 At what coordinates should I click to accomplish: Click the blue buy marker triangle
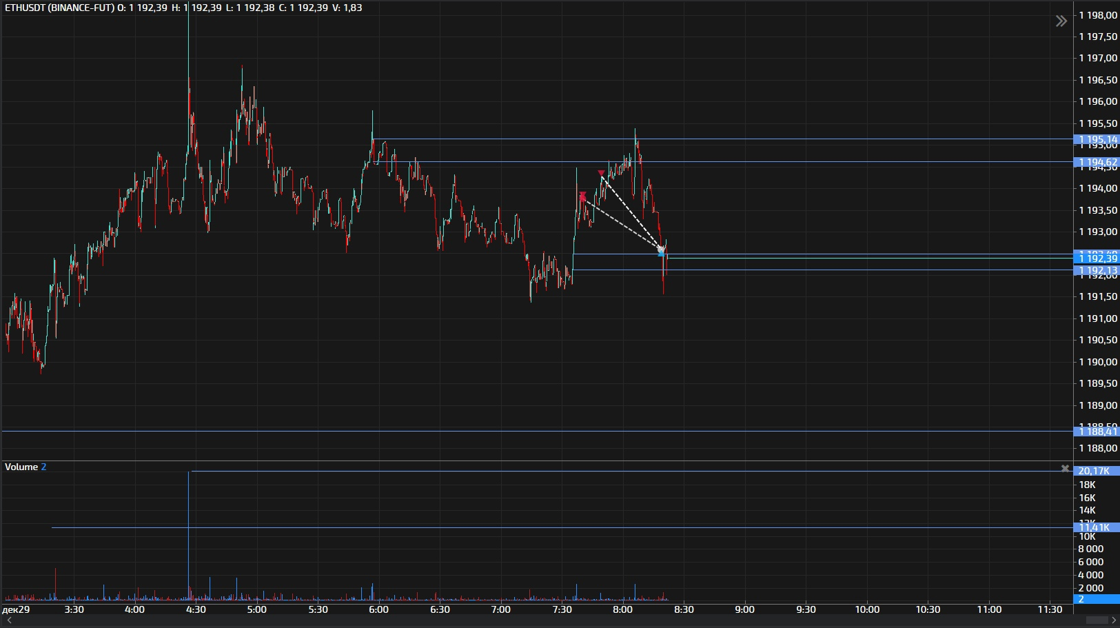(x=661, y=254)
